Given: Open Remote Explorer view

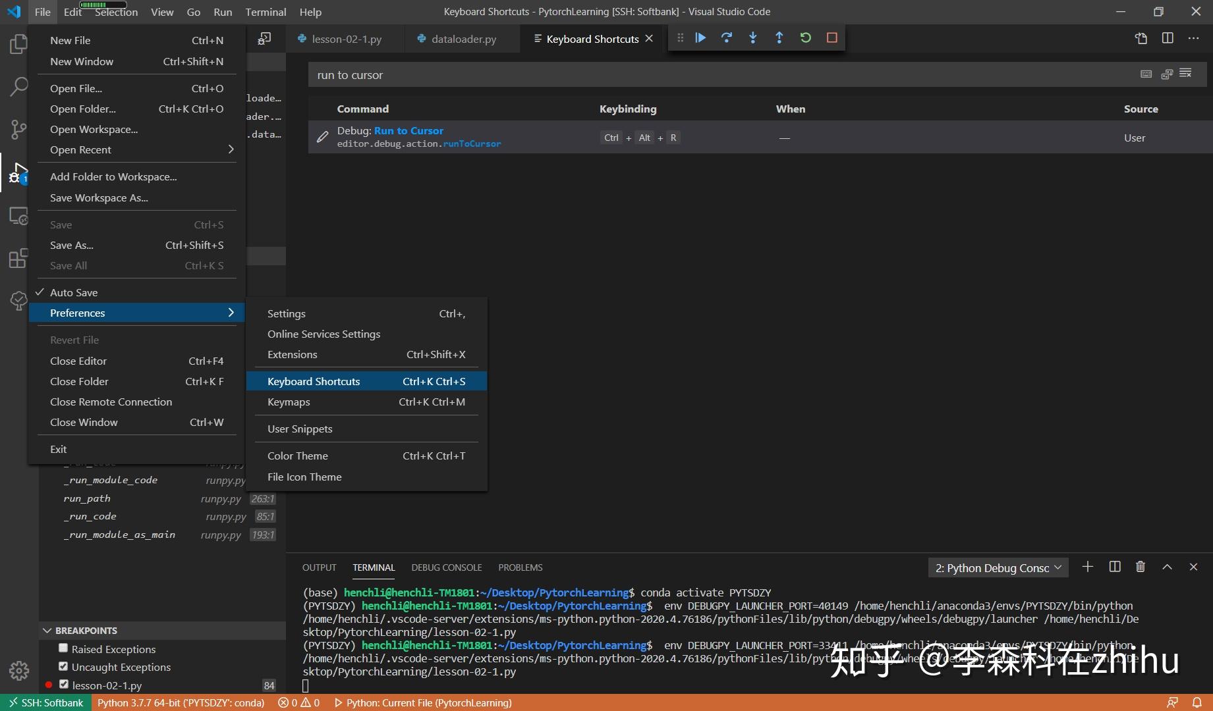Looking at the screenshot, I should pos(18,216).
